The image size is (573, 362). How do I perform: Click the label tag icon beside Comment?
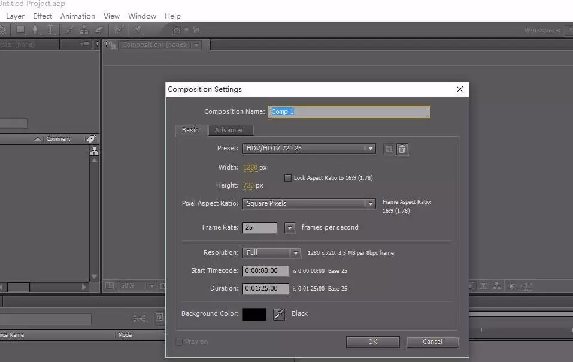92,139
